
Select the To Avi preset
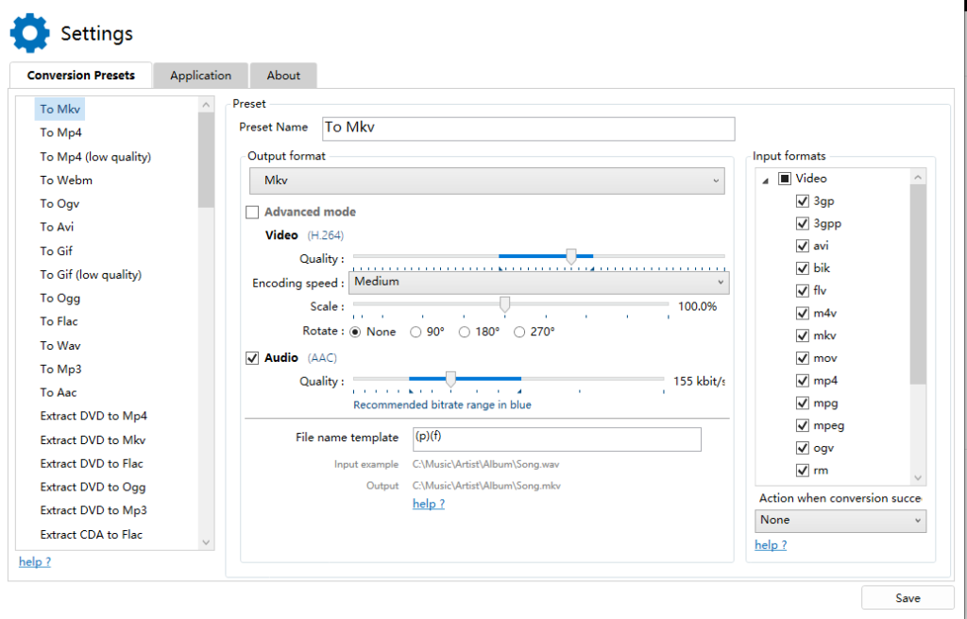pos(57,227)
